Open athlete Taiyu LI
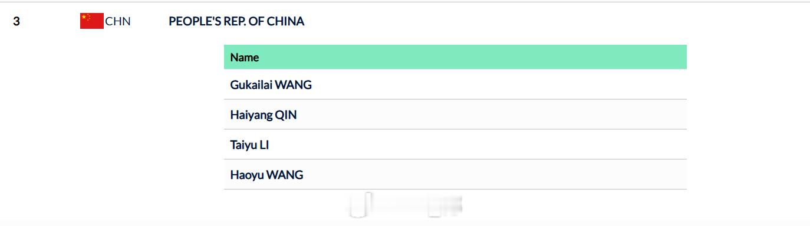This screenshot has width=810, height=226. 249,145
